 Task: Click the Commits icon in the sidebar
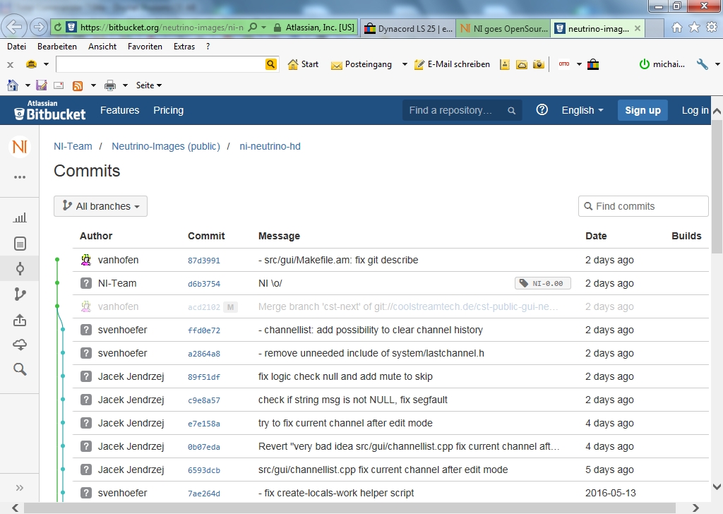point(20,269)
